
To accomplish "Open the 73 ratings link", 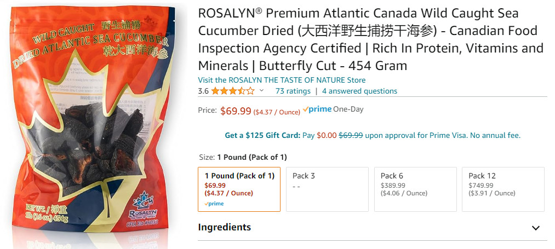I will pos(293,91).
